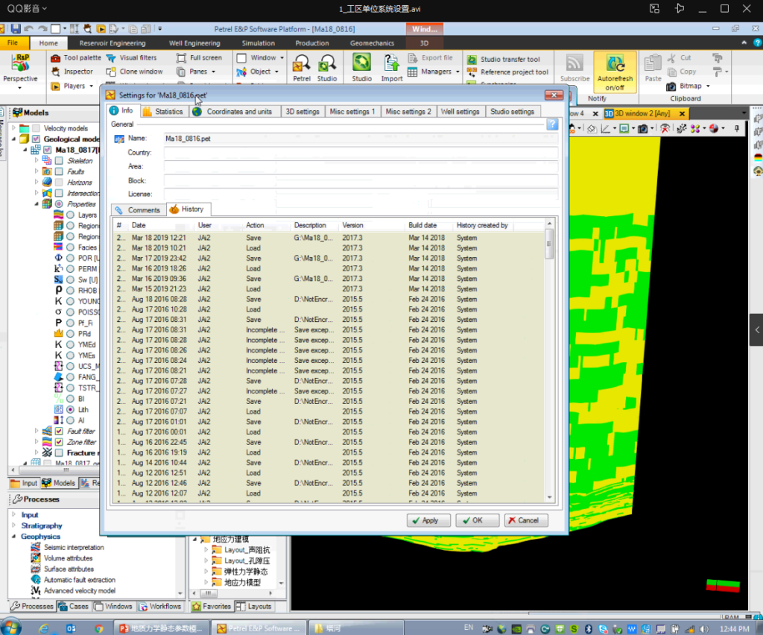Click the help icon in Settings dialog

pos(552,124)
